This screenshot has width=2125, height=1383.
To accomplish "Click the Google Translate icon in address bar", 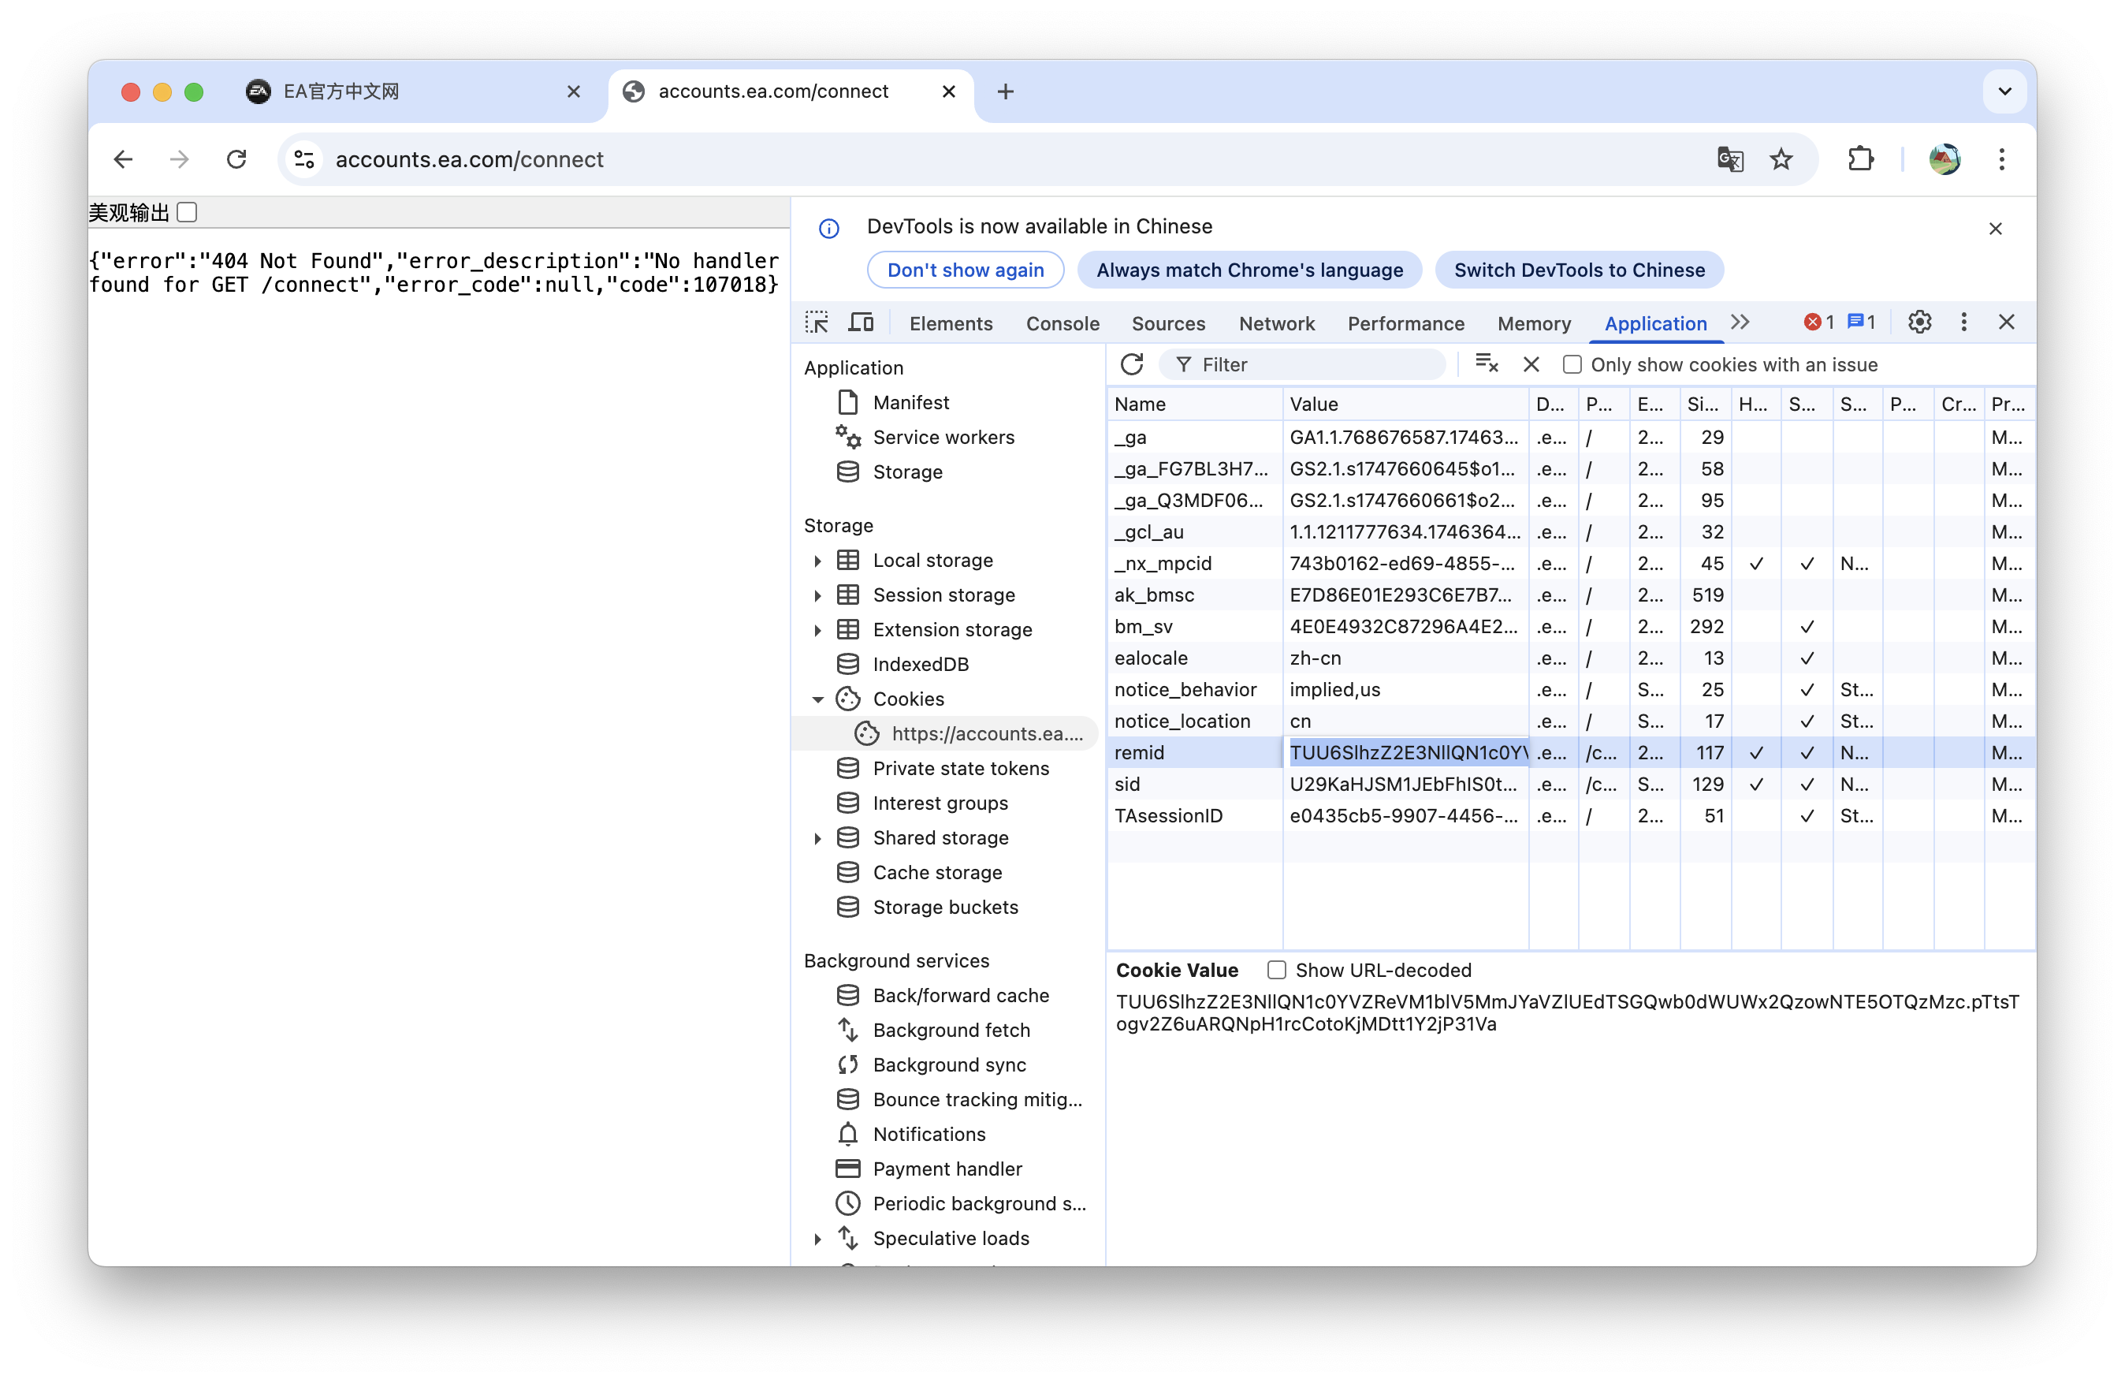I will (x=1729, y=159).
